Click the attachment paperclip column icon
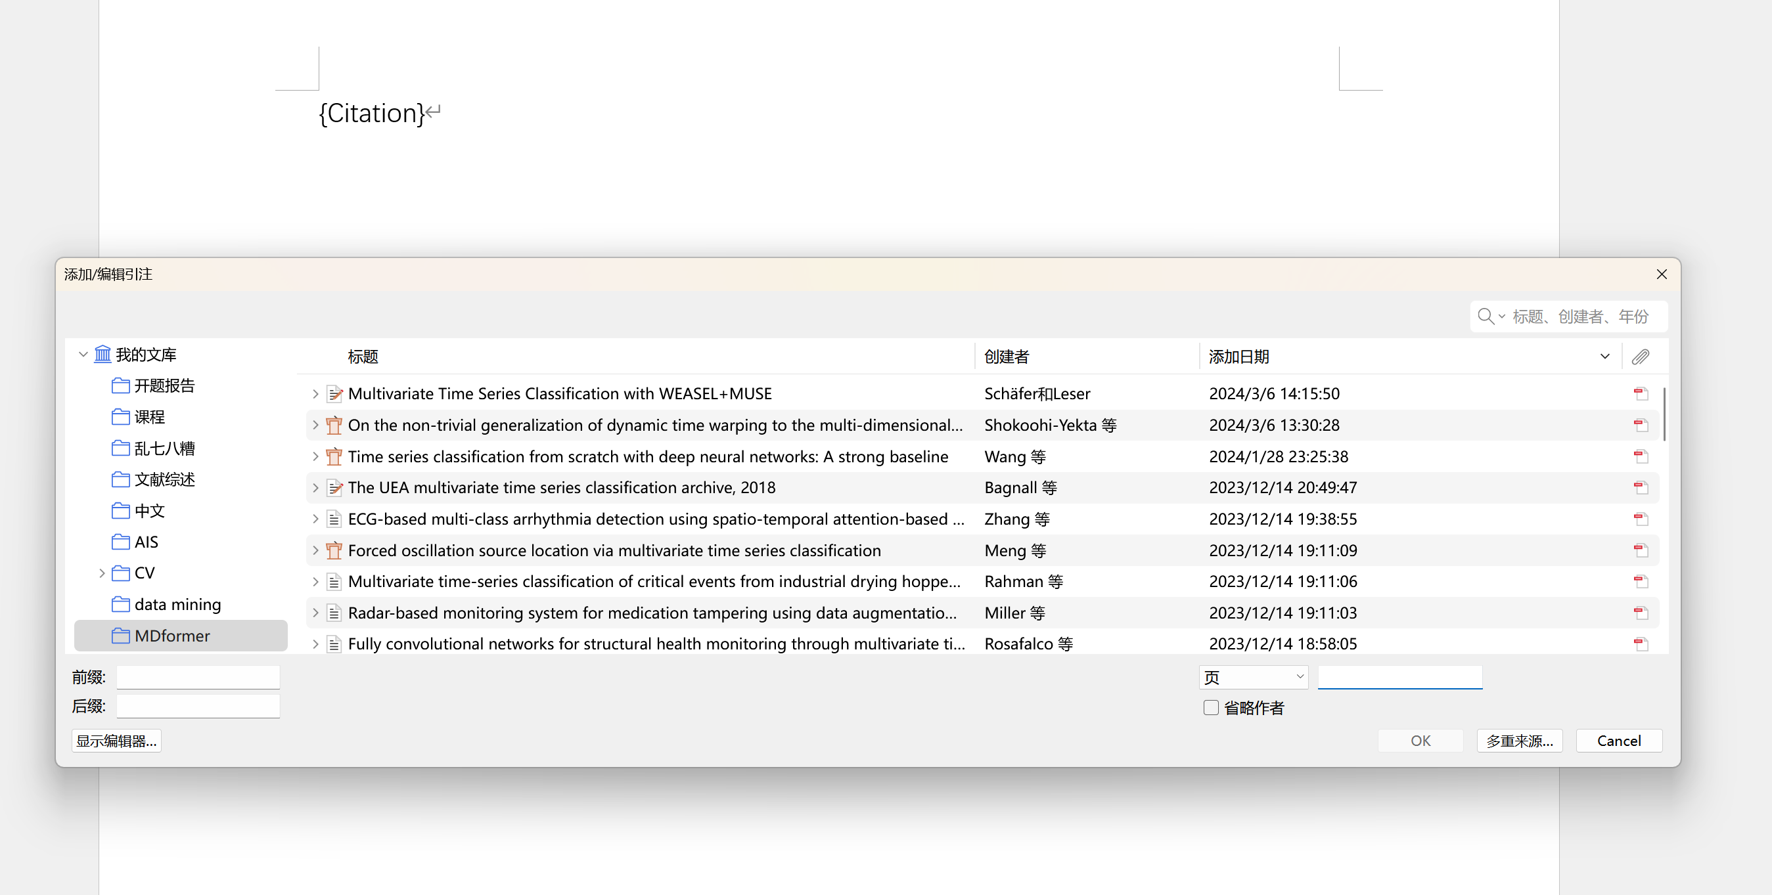The width and height of the screenshot is (1772, 895). (x=1640, y=357)
